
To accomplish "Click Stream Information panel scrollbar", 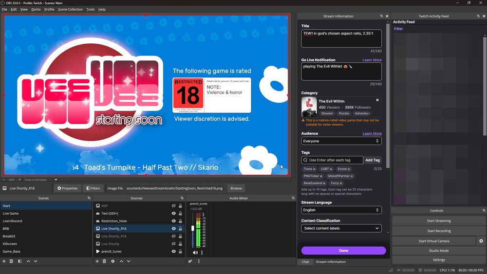I will [x=388, y=95].
